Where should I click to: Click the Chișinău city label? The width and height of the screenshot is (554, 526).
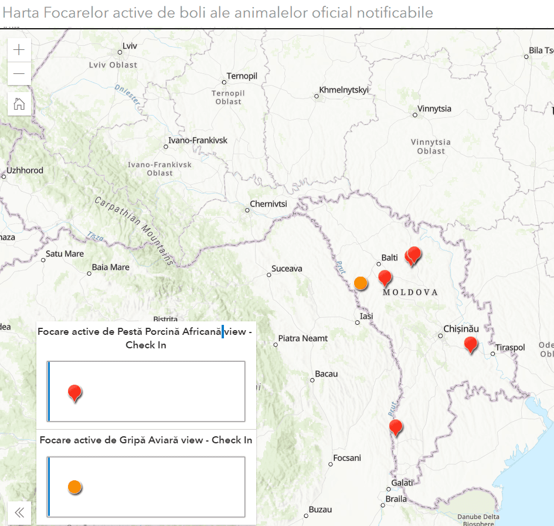click(x=461, y=329)
